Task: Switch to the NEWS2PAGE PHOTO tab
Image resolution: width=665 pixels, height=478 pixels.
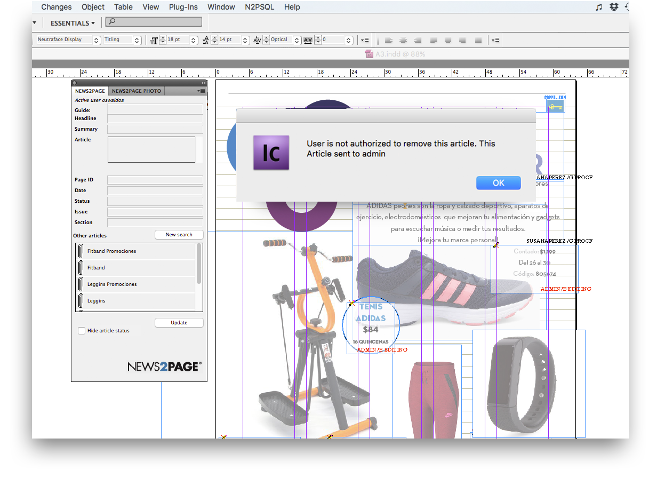Action: pos(137,91)
